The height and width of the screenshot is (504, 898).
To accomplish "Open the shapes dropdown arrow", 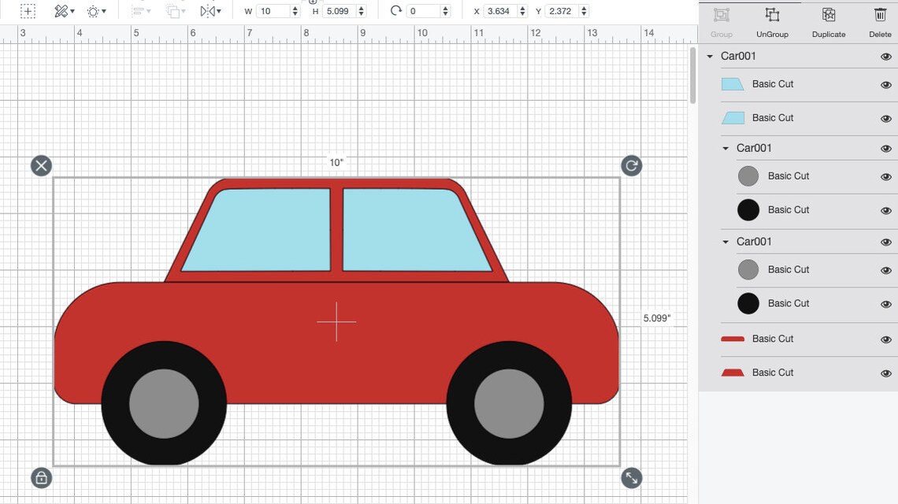I will click(105, 10).
